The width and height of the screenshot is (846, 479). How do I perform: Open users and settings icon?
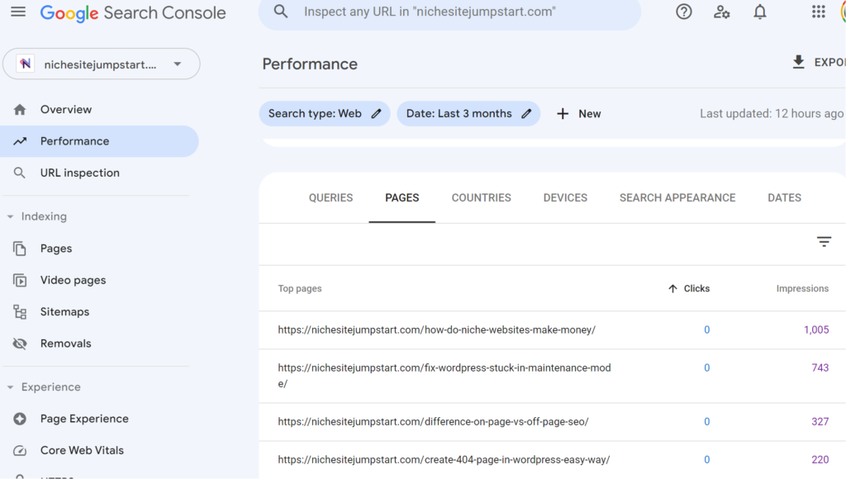pyautogui.click(x=722, y=12)
